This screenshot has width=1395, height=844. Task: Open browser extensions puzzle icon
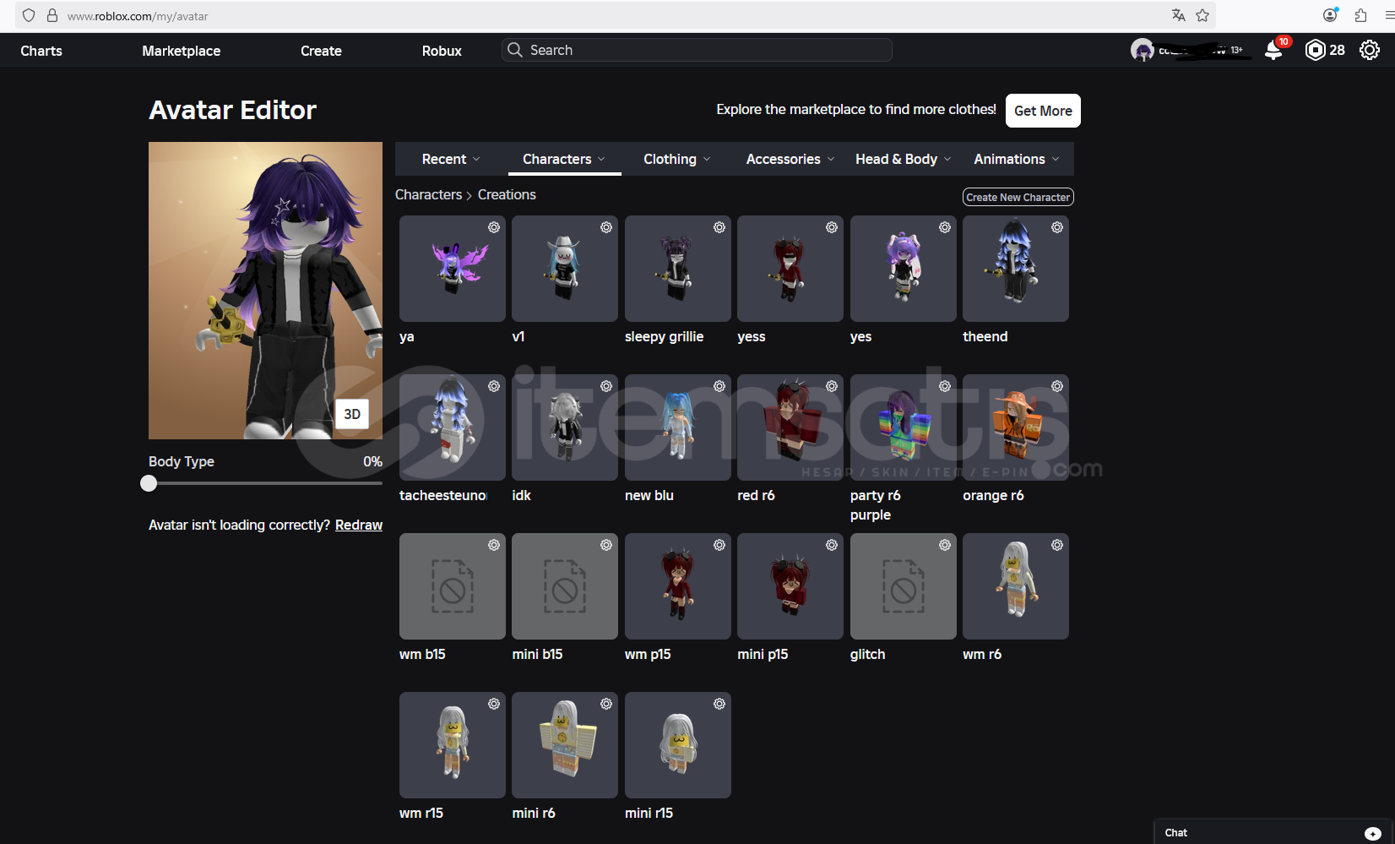coord(1360,15)
